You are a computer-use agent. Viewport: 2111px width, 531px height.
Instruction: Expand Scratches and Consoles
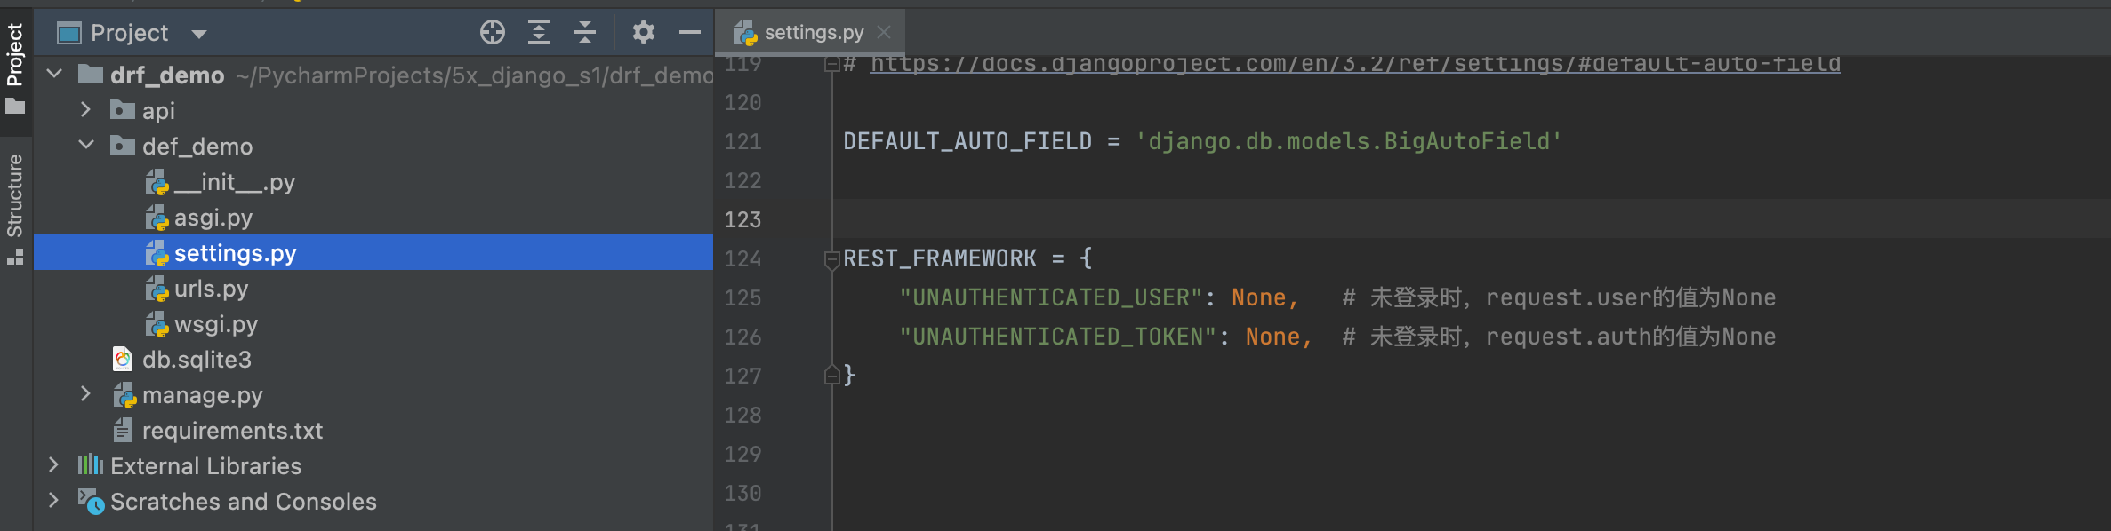pyautogui.click(x=53, y=501)
